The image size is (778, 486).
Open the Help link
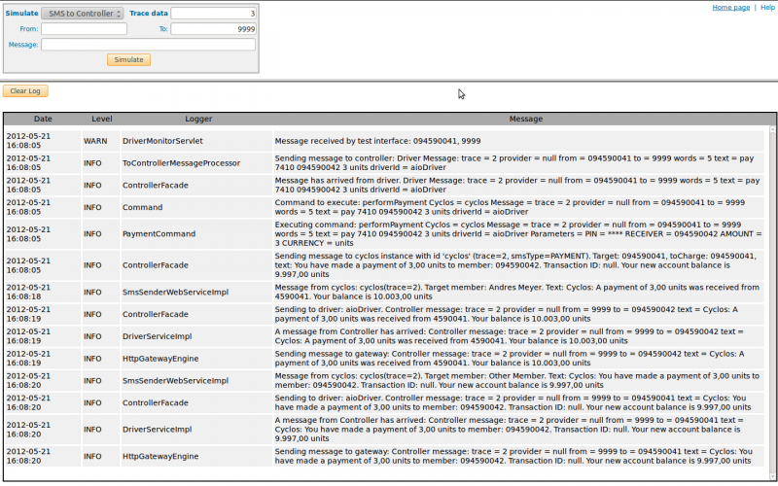tap(767, 8)
